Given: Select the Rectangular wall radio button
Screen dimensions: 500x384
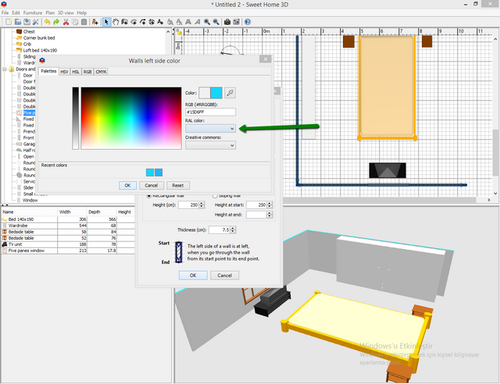Looking at the screenshot, I should pyautogui.click(x=150, y=195).
